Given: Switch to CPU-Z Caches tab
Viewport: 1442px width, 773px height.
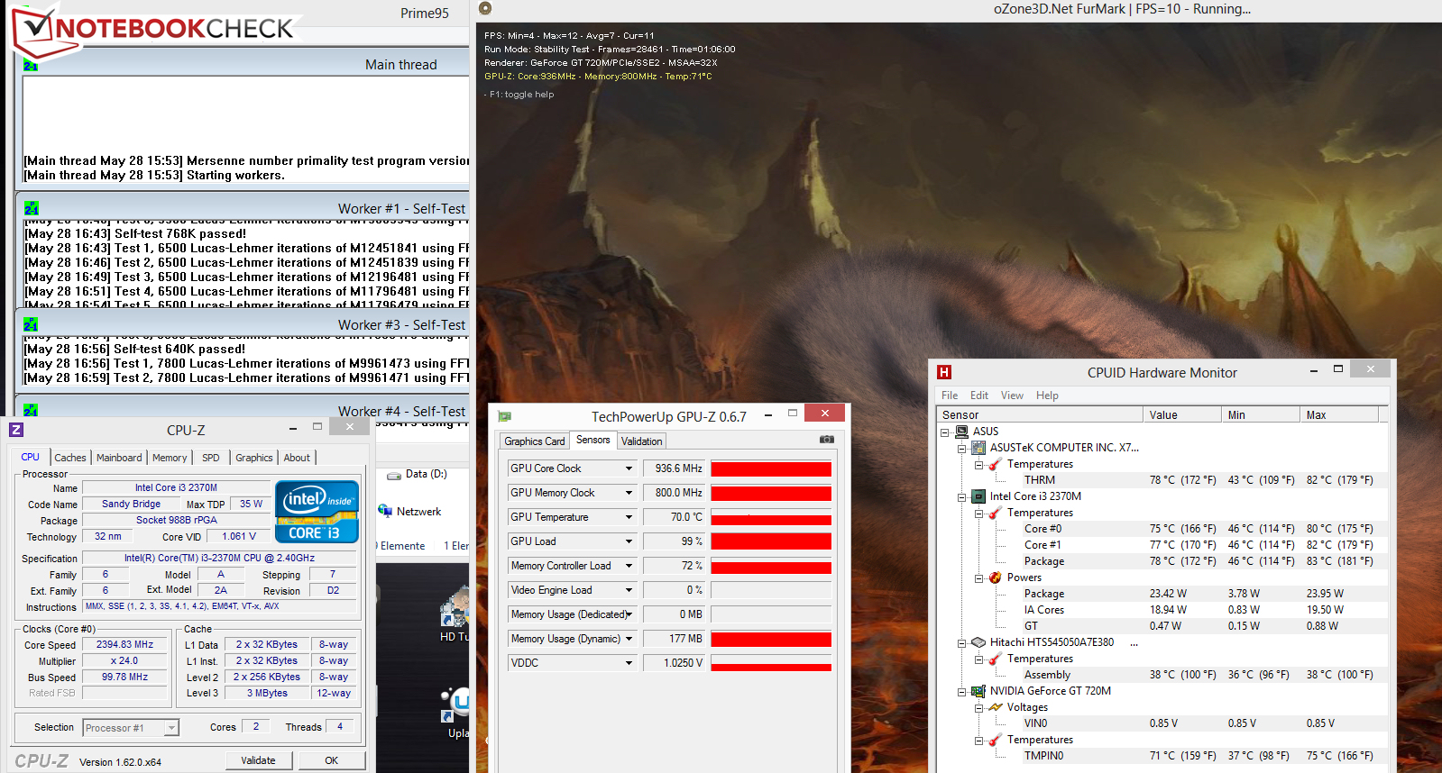Looking at the screenshot, I should 70,458.
